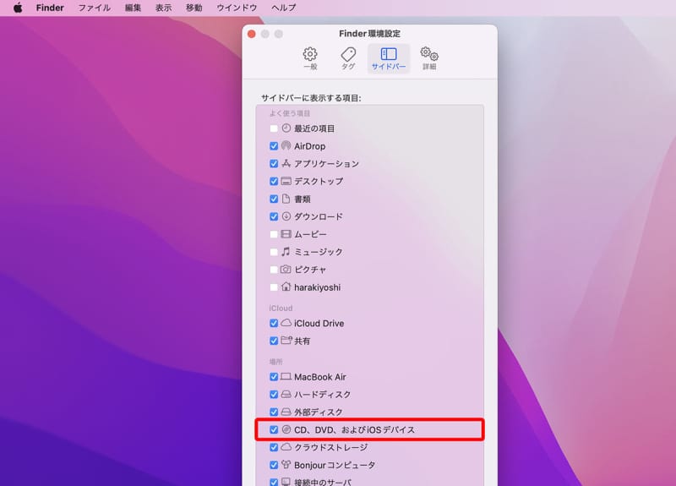Screen dimensions: 676x486
Task: Click the clock icon beside 最近の項目
Action: tap(286, 128)
